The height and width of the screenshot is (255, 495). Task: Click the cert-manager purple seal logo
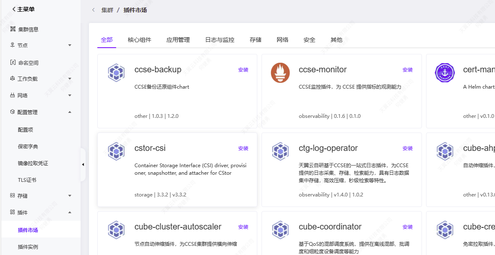[x=445, y=73]
